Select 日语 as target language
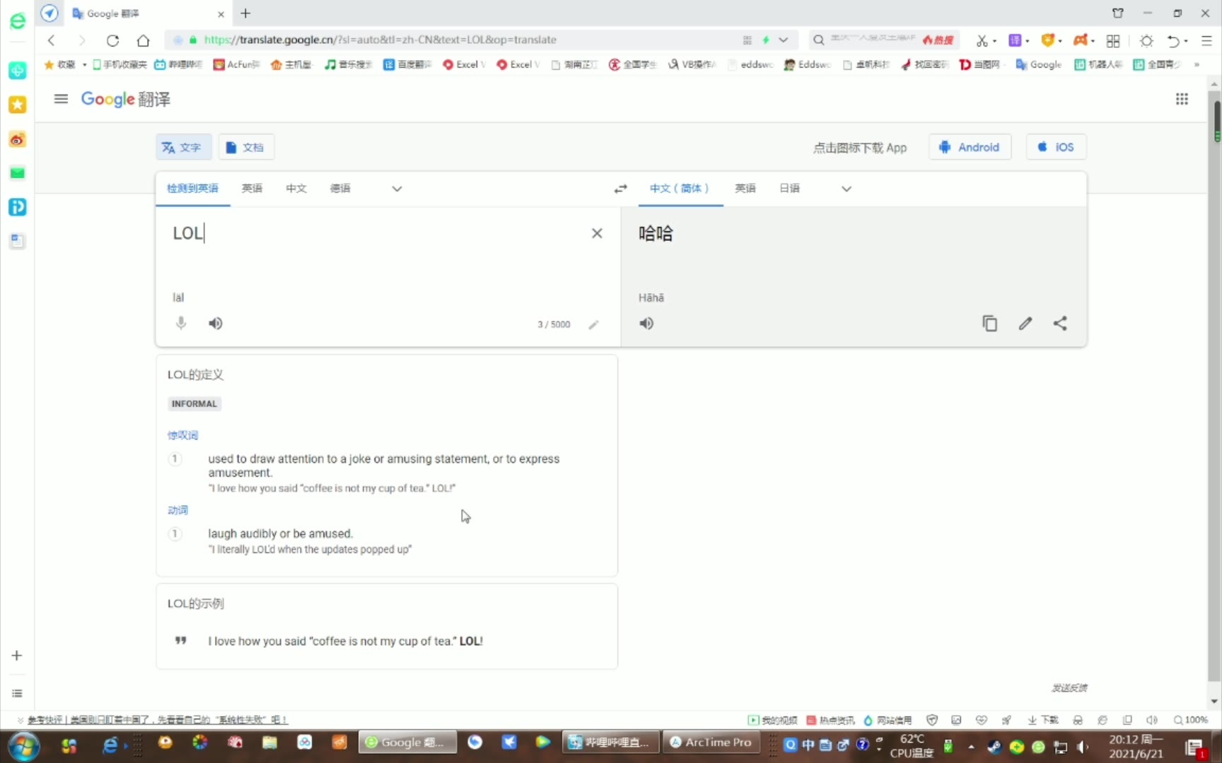Screen dimensions: 1222x763 [x=789, y=189]
